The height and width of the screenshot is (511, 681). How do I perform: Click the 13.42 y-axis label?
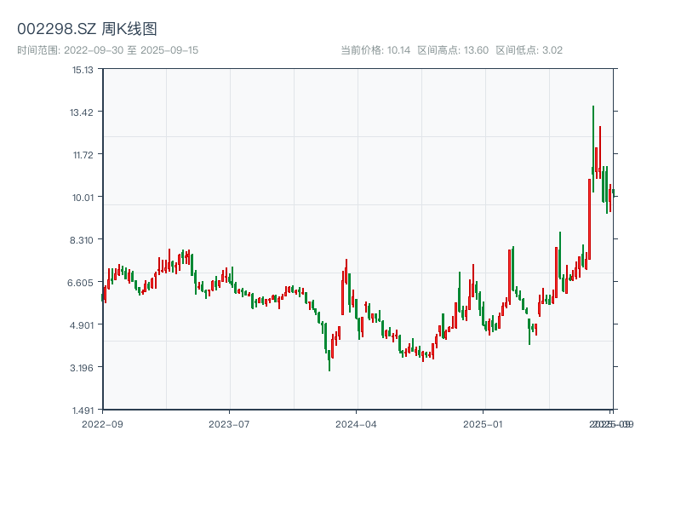coord(82,112)
